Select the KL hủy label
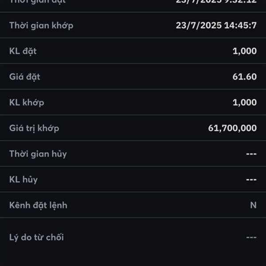Image resolution: width=266 pixels, height=266 pixels. 23,180
